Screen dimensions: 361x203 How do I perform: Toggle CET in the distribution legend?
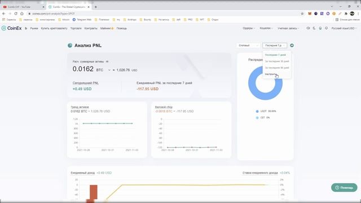263,118
